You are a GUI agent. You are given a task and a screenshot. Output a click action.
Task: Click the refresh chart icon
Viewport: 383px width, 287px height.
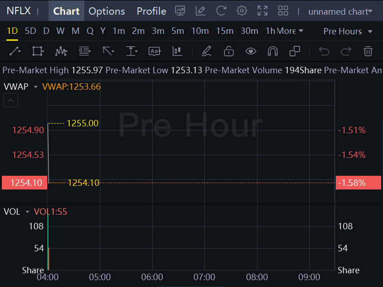pyautogui.click(x=221, y=11)
